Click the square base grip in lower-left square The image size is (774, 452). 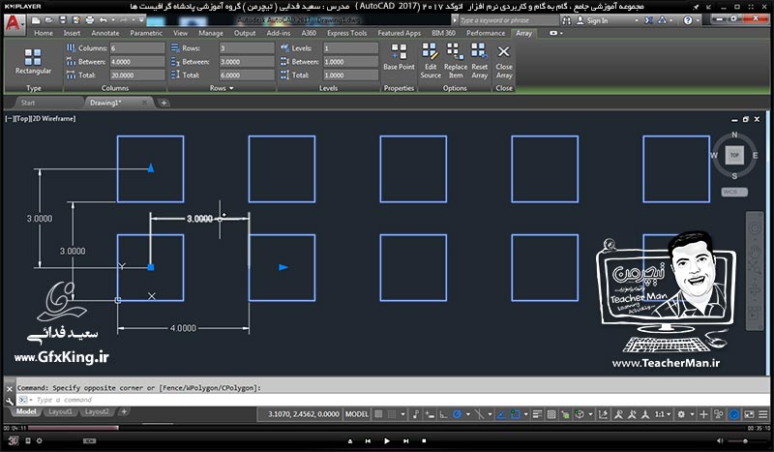click(x=151, y=267)
